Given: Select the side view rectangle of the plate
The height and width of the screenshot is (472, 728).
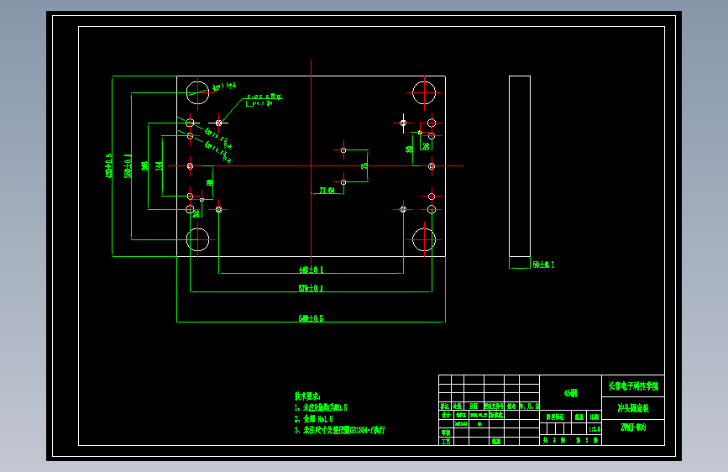Looking at the screenshot, I should point(520,165).
